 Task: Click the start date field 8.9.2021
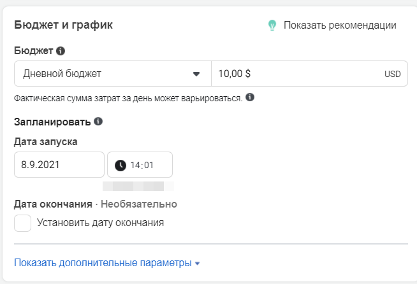click(x=59, y=164)
